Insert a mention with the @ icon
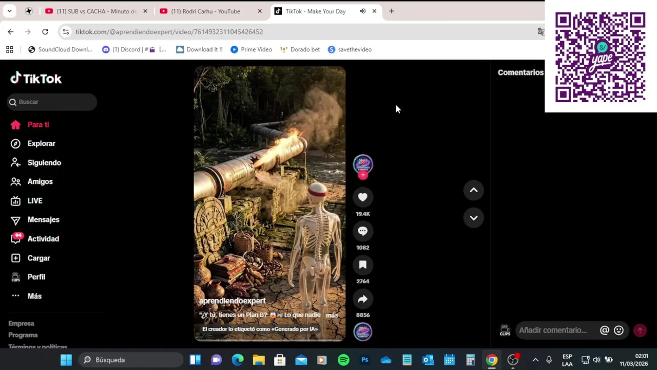This screenshot has width=657, height=370. tap(604, 330)
